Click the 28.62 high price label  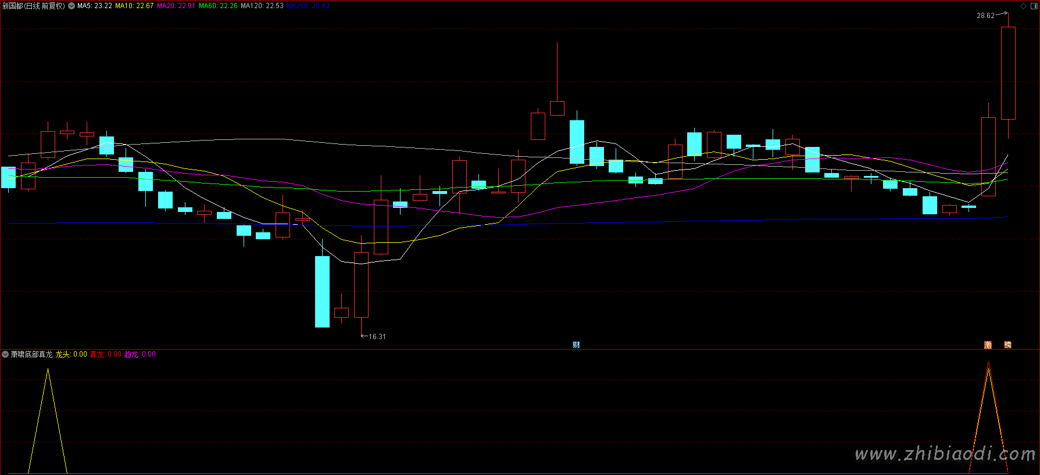click(x=985, y=16)
